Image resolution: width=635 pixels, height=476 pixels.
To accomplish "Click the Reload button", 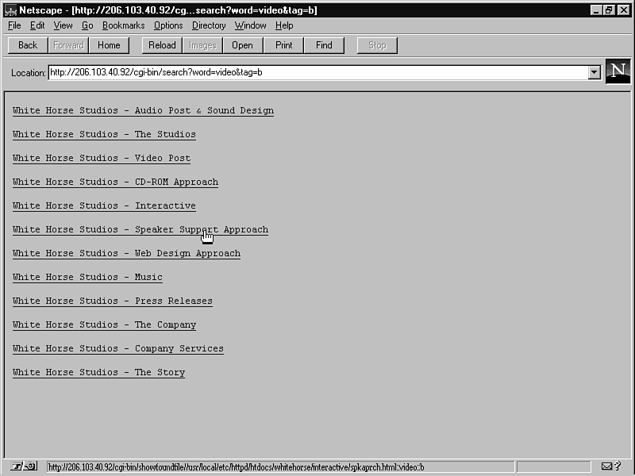I will pyautogui.click(x=162, y=45).
